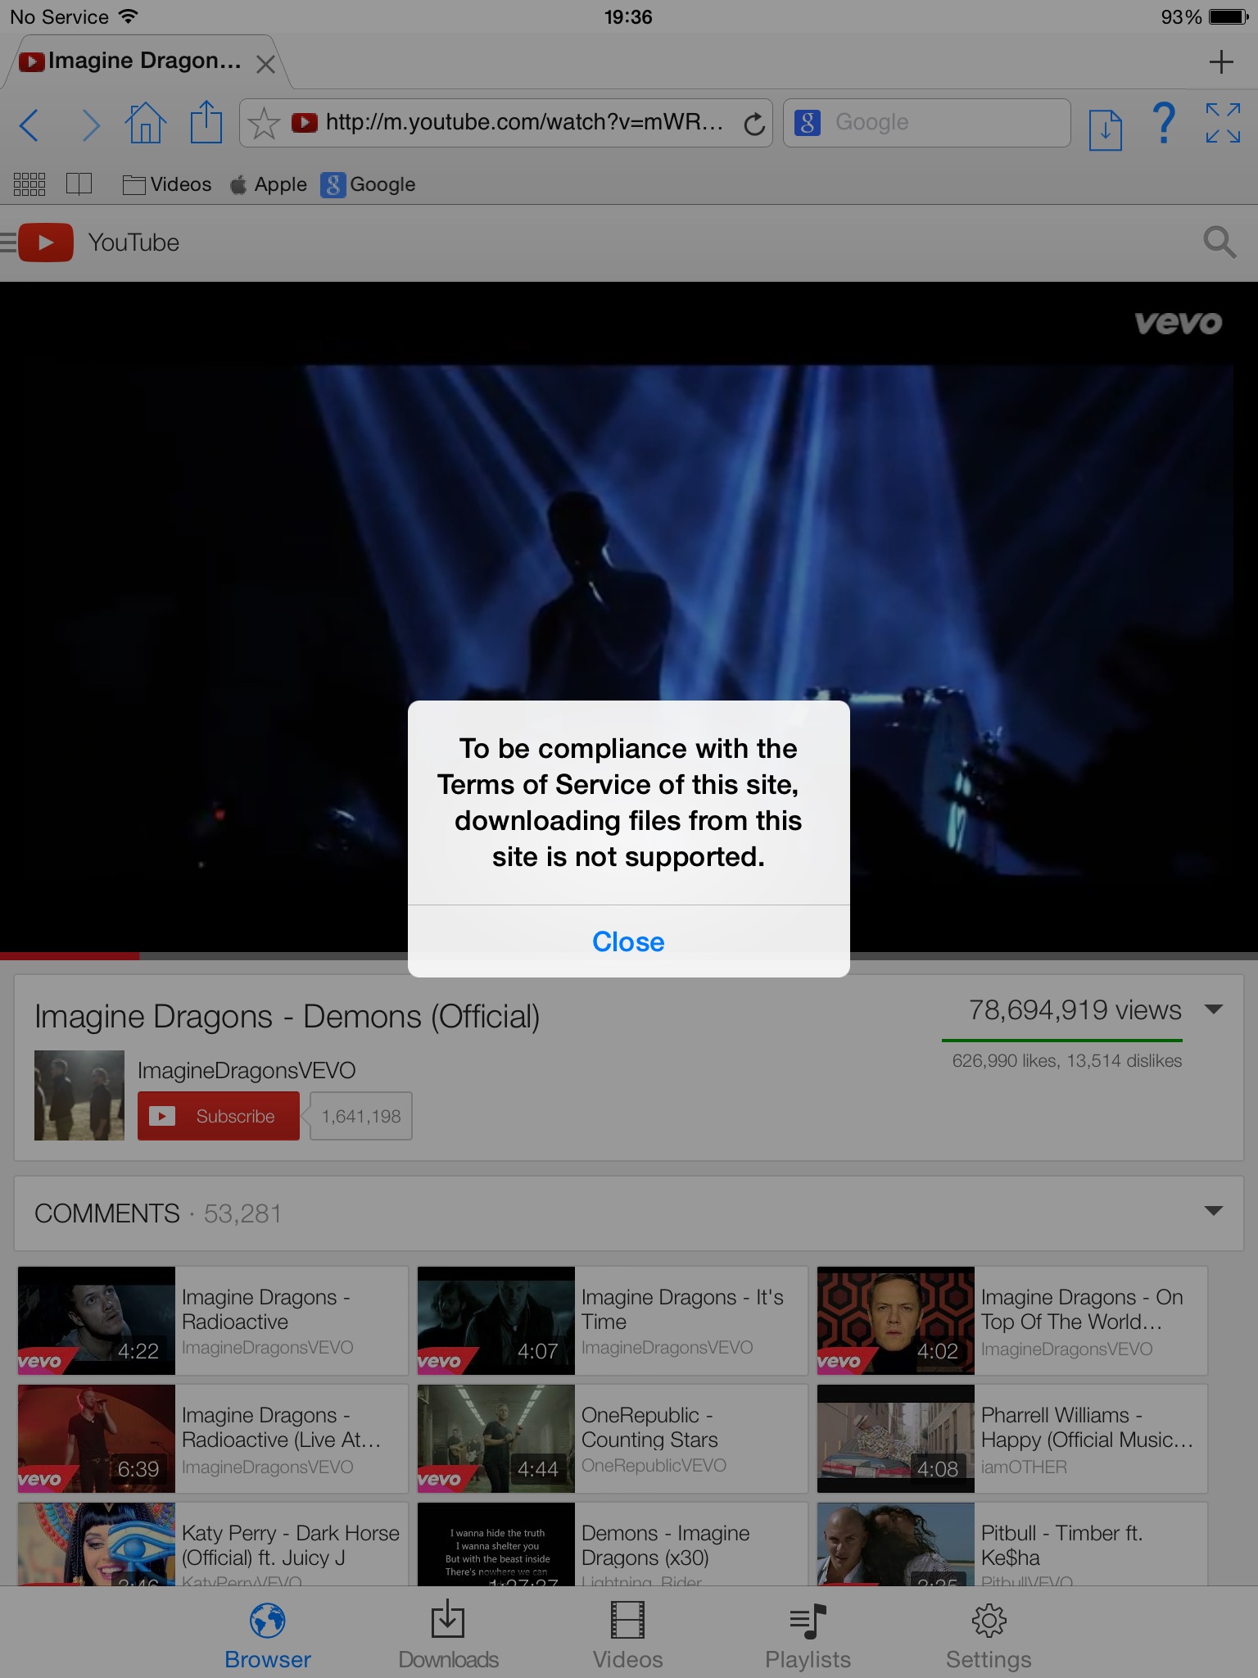1258x1678 pixels.
Task: Close the Imagine Dragons tab
Action: pyautogui.click(x=265, y=64)
